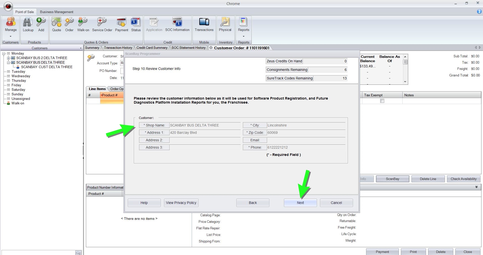
Task: Open the Reports dropdown arrow
Action: (x=243, y=36)
